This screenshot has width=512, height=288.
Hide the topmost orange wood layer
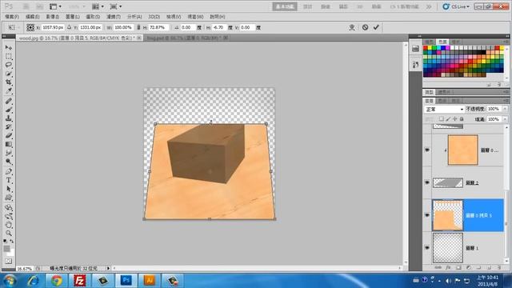point(427,150)
